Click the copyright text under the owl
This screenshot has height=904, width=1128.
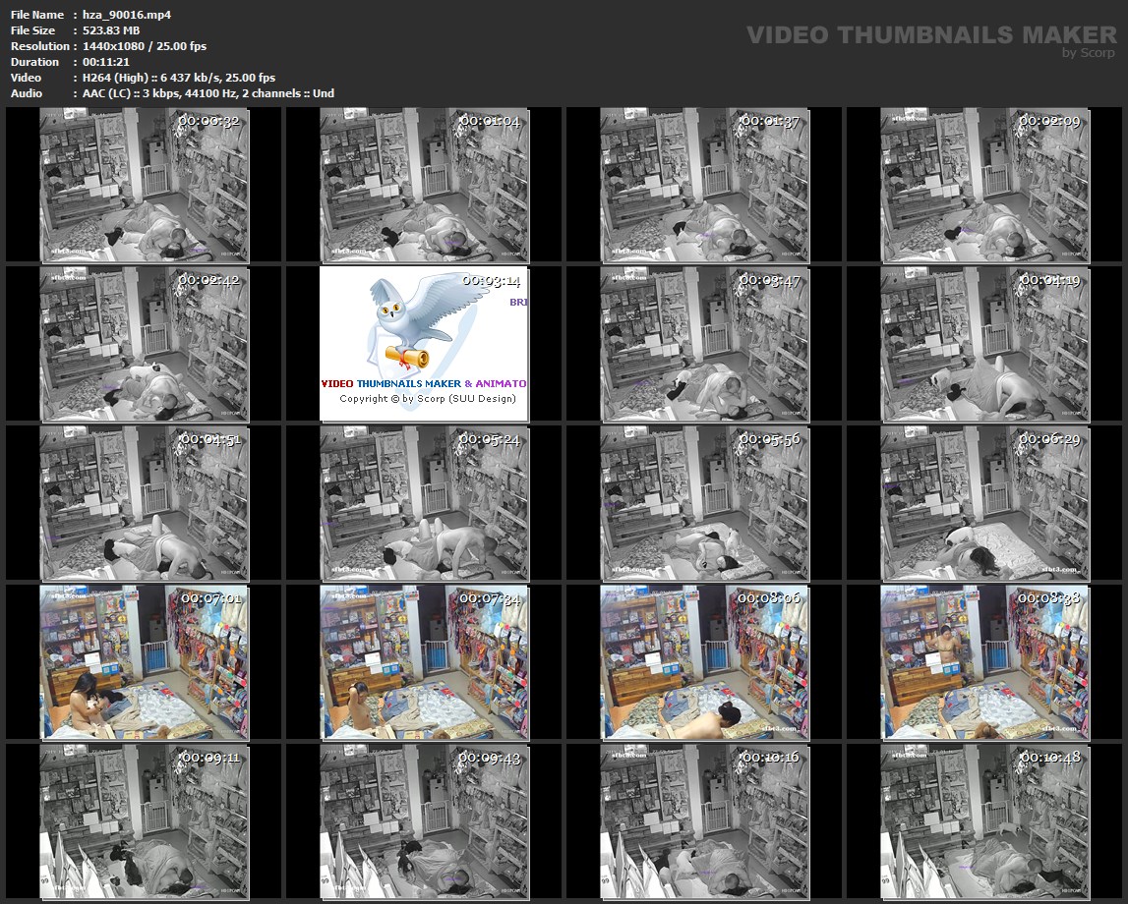(427, 399)
